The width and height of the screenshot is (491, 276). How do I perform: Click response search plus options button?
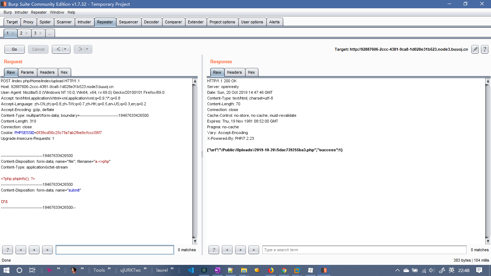[240, 250]
